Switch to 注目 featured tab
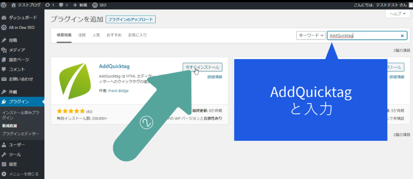Viewport: 413px width, 179px height. (x=82, y=35)
